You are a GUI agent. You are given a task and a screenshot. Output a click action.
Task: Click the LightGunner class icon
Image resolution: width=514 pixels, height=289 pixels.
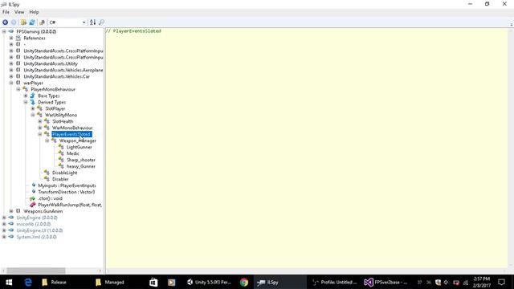[61, 147]
